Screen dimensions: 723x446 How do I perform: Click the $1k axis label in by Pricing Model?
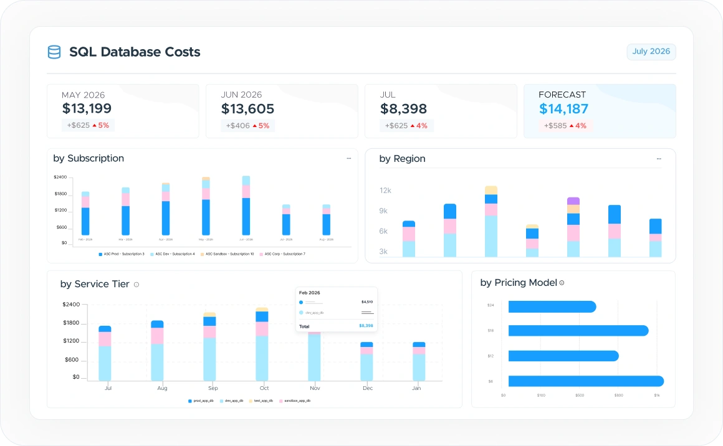tap(656, 396)
